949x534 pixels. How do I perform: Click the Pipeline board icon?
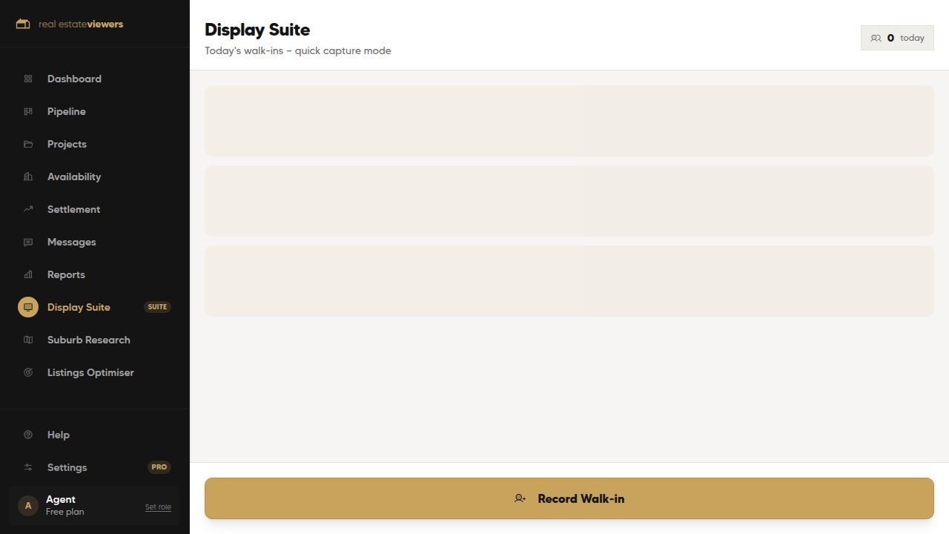pos(28,111)
